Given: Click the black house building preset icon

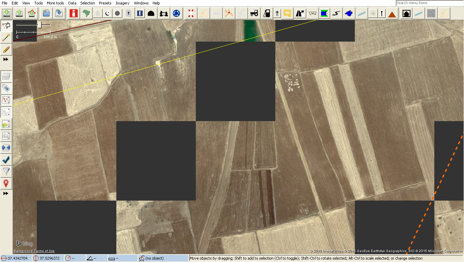Looking at the screenshot, I should 406,13.
